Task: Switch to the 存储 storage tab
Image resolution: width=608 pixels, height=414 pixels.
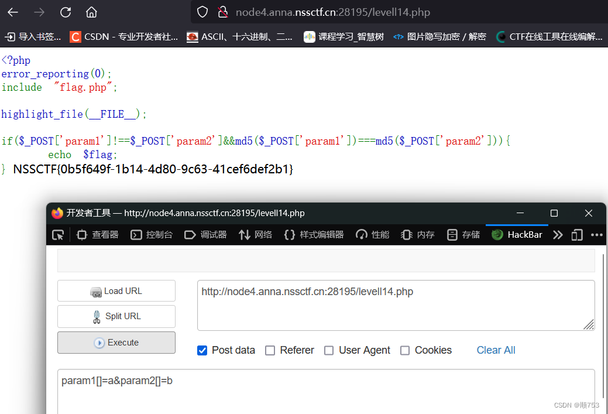Action: point(463,235)
